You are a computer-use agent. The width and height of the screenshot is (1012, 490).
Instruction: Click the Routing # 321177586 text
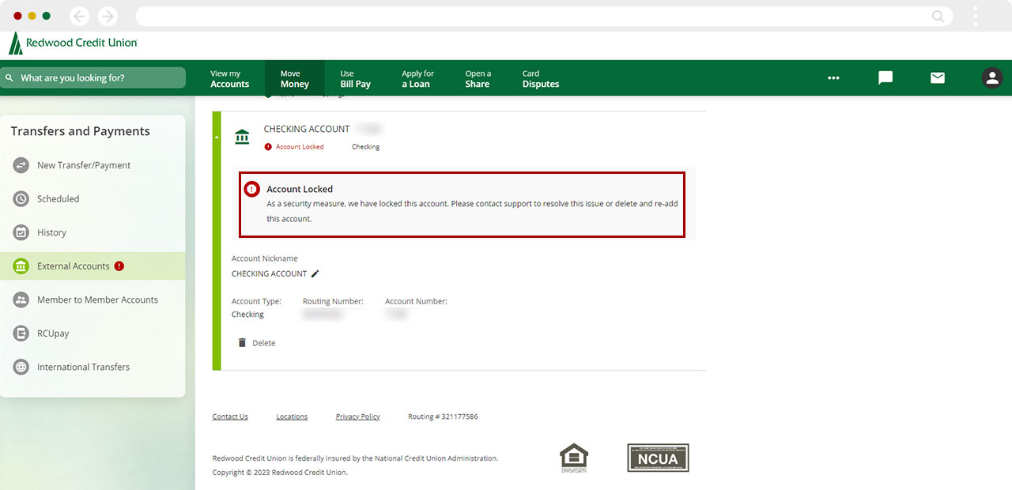click(x=443, y=416)
